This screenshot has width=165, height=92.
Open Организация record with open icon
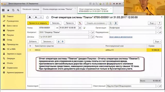point(160,28)
